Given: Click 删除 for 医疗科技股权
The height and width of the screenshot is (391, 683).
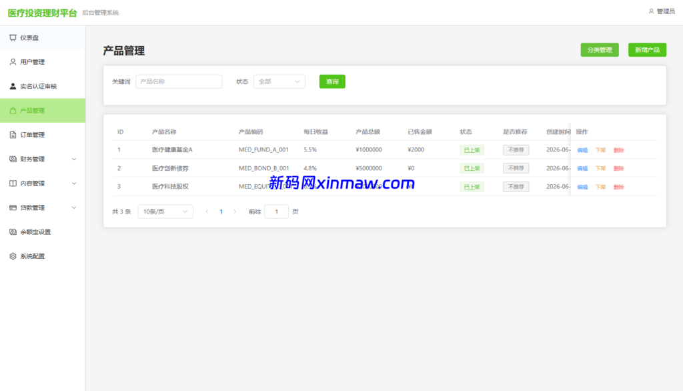Looking at the screenshot, I should pyautogui.click(x=618, y=187).
